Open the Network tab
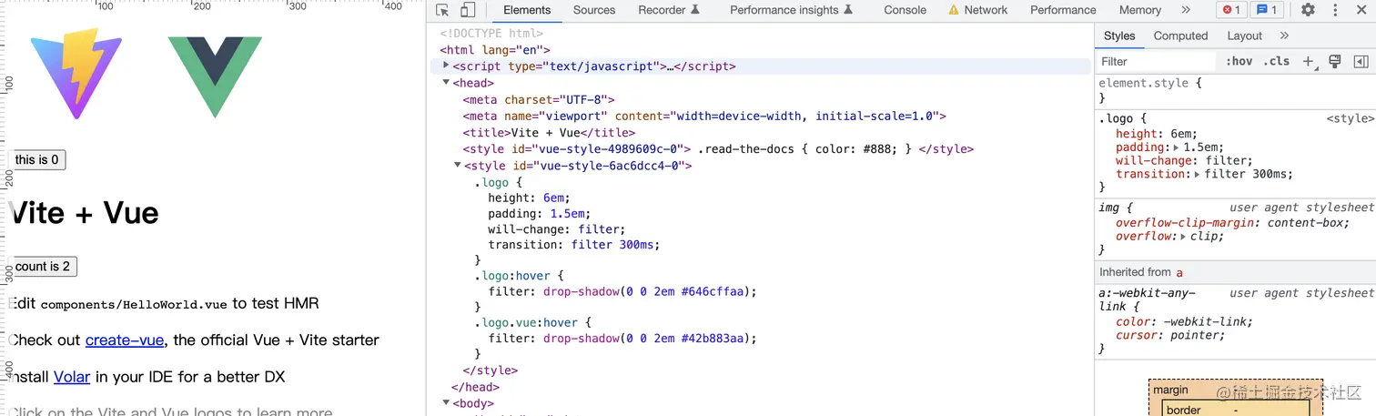This screenshot has height=416, width=1376. point(986,10)
